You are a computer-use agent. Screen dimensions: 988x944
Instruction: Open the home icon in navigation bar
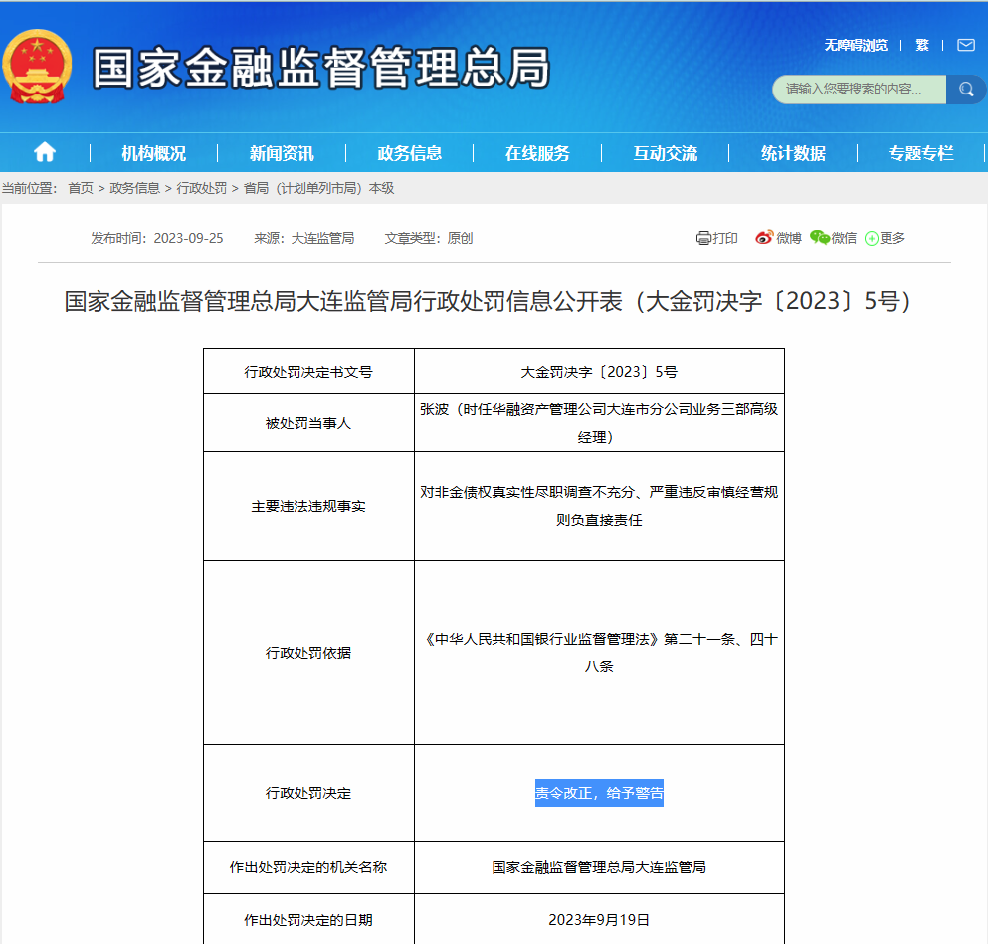[45, 152]
